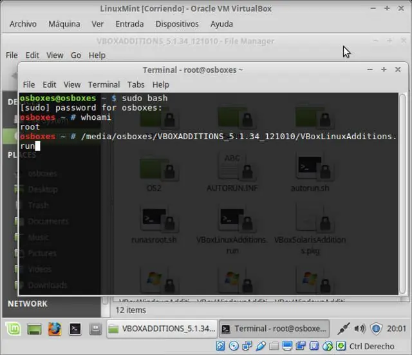This screenshot has height=355, width=412.
Task: Open the Terminal window's Help menu
Action: point(161,84)
